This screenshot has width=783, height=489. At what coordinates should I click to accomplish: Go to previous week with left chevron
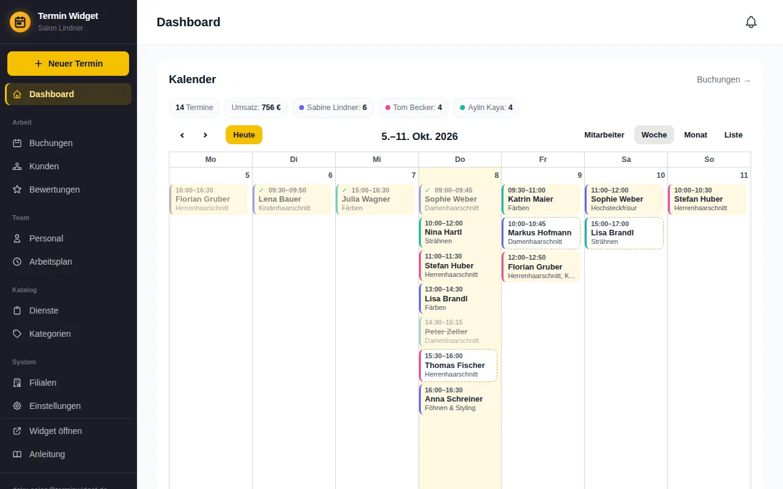point(182,135)
